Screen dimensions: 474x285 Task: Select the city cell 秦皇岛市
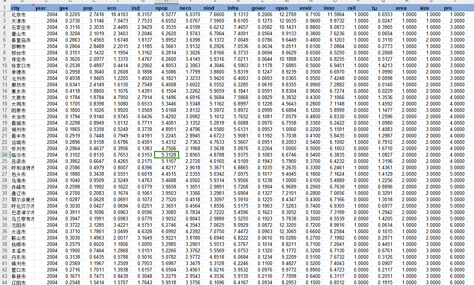[22, 40]
